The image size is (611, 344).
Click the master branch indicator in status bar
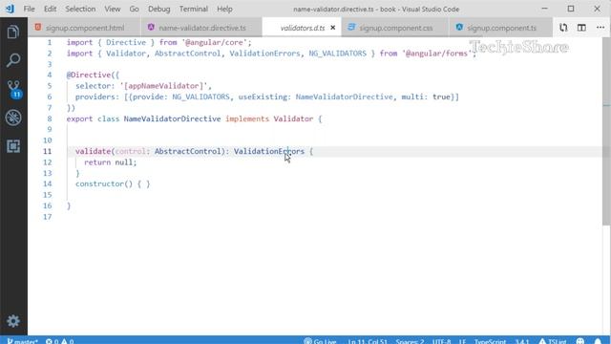tap(22, 341)
